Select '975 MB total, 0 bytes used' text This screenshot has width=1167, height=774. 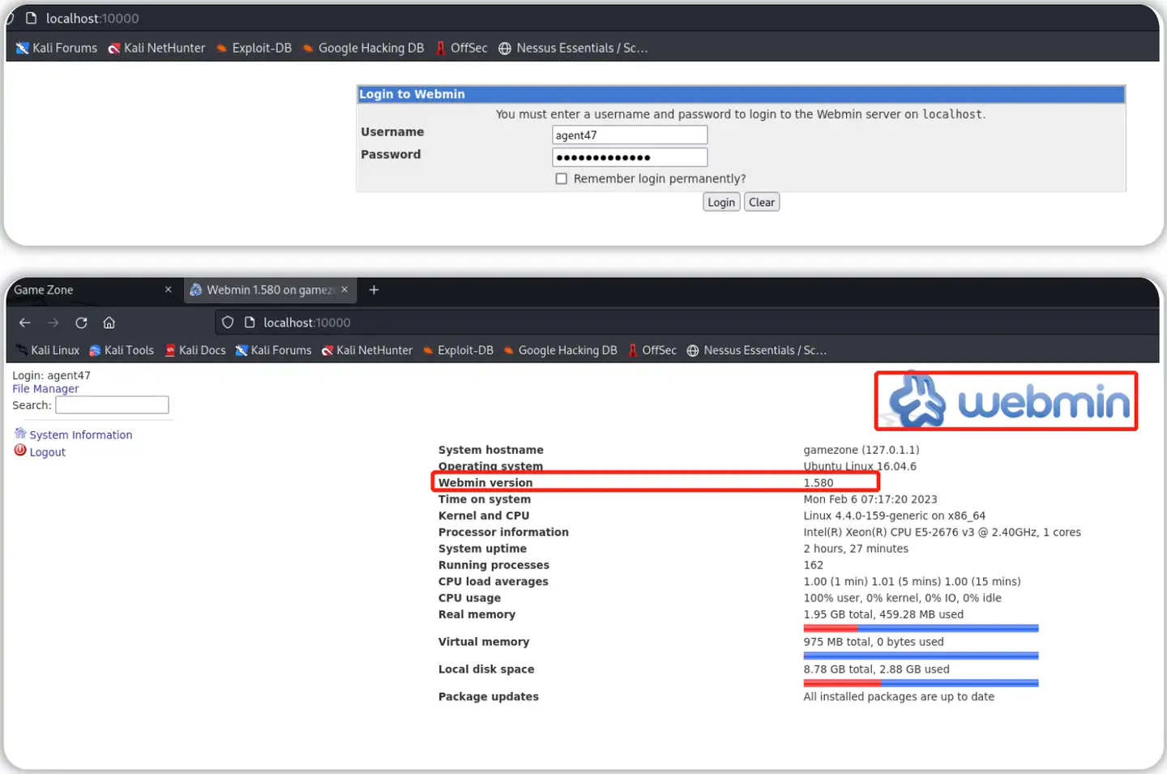click(874, 642)
